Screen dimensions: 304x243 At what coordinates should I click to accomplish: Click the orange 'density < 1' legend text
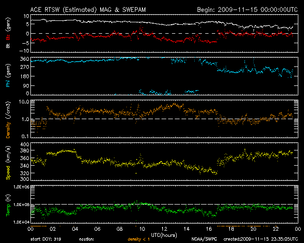point(139,239)
